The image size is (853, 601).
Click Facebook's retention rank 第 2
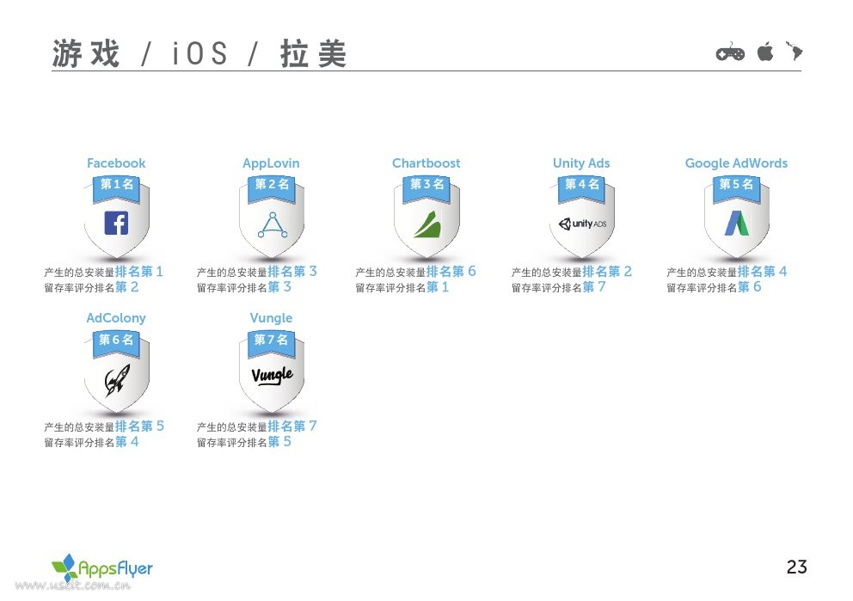click(127, 286)
